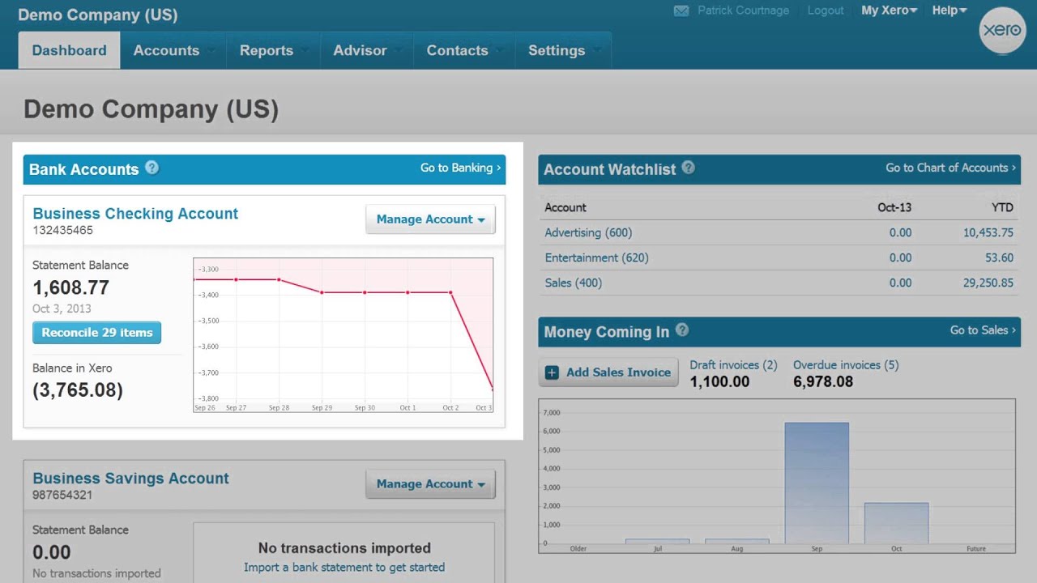The image size is (1037, 583).
Task: Click the Advertising YTD value 10,453.75
Action: click(x=988, y=232)
